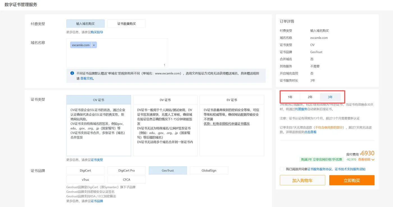Viewport: 393px width, 207px height.
Task: Select 输入域名购买 payment type
Action: [86, 24]
